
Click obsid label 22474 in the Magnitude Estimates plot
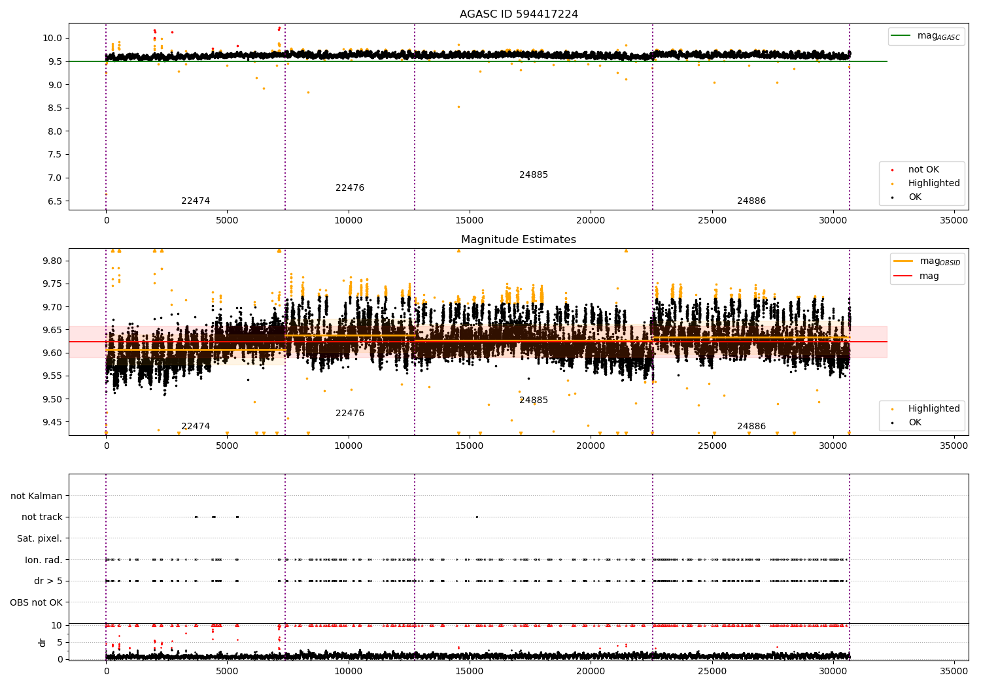(196, 427)
